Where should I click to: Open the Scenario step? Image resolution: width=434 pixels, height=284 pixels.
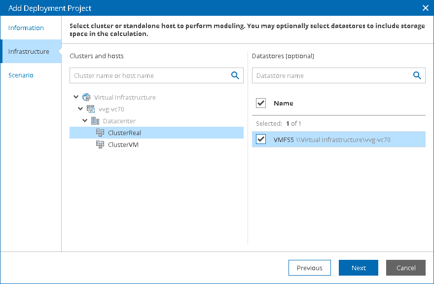coord(21,75)
